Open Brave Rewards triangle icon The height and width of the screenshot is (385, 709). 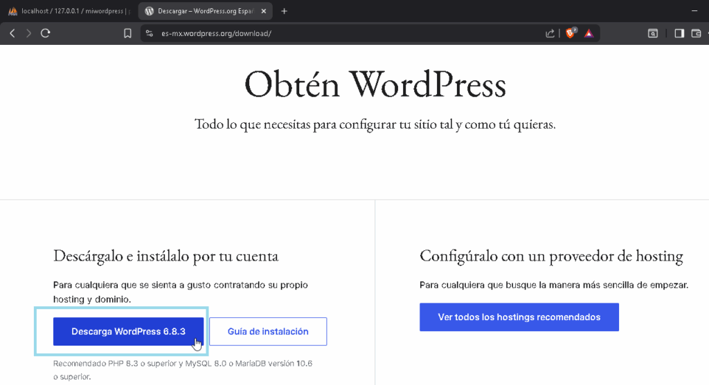589,33
